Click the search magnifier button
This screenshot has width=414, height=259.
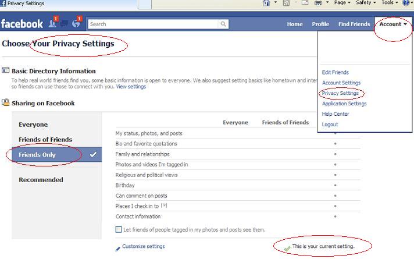[223, 24]
